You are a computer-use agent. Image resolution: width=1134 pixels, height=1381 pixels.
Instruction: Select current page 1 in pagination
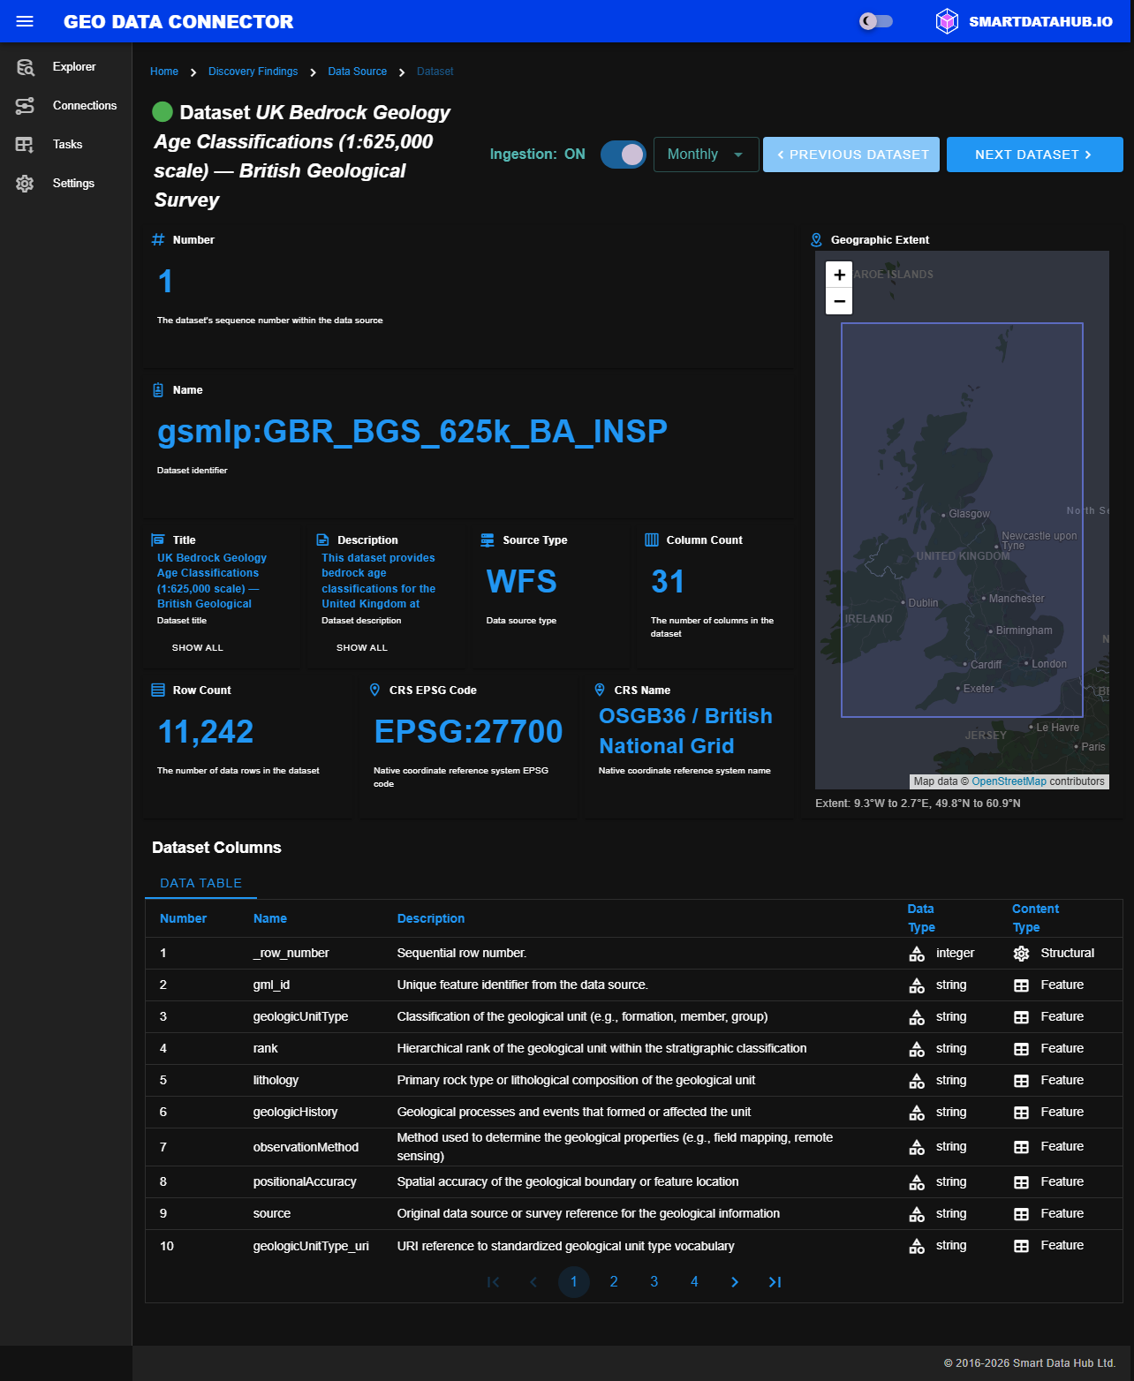click(x=574, y=1282)
